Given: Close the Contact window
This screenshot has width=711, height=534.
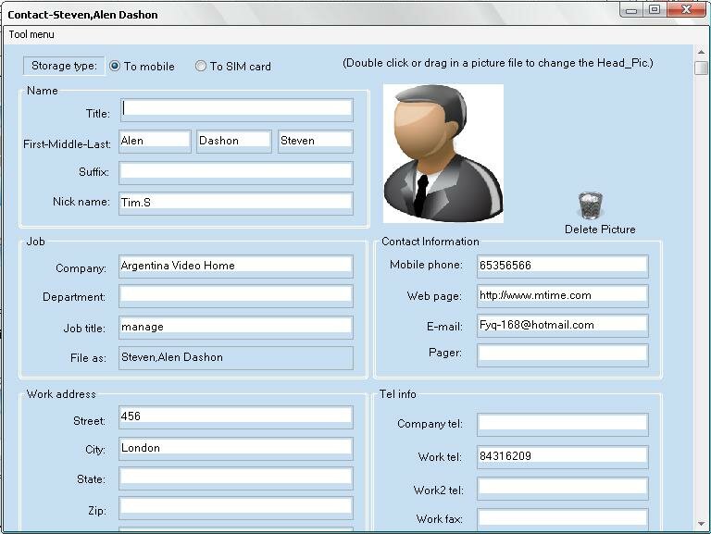Looking at the screenshot, I should click(687, 10).
